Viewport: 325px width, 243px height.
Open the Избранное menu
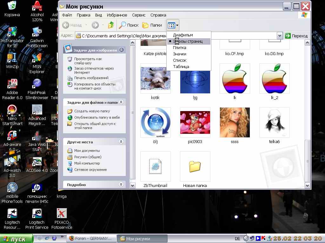117,15
